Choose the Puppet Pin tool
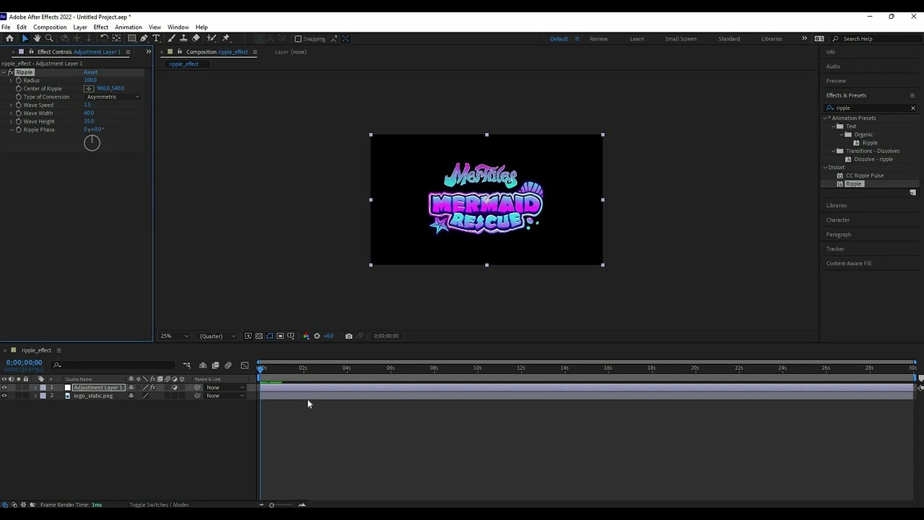Screen dimensions: 924x520 click(x=226, y=38)
